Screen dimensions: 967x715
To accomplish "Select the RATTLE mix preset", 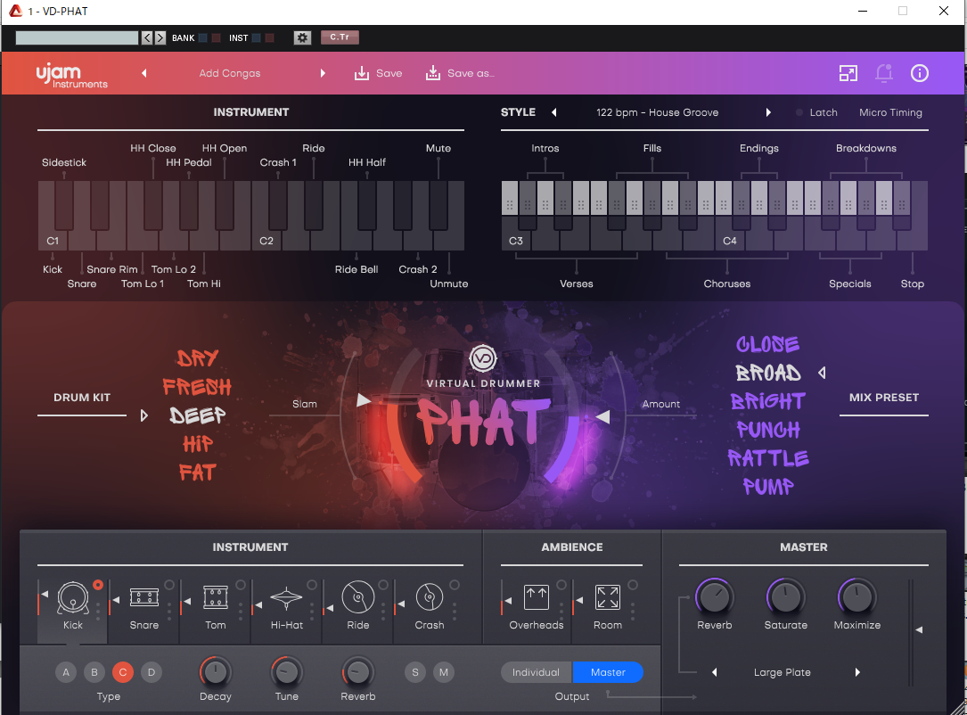I will [x=767, y=457].
